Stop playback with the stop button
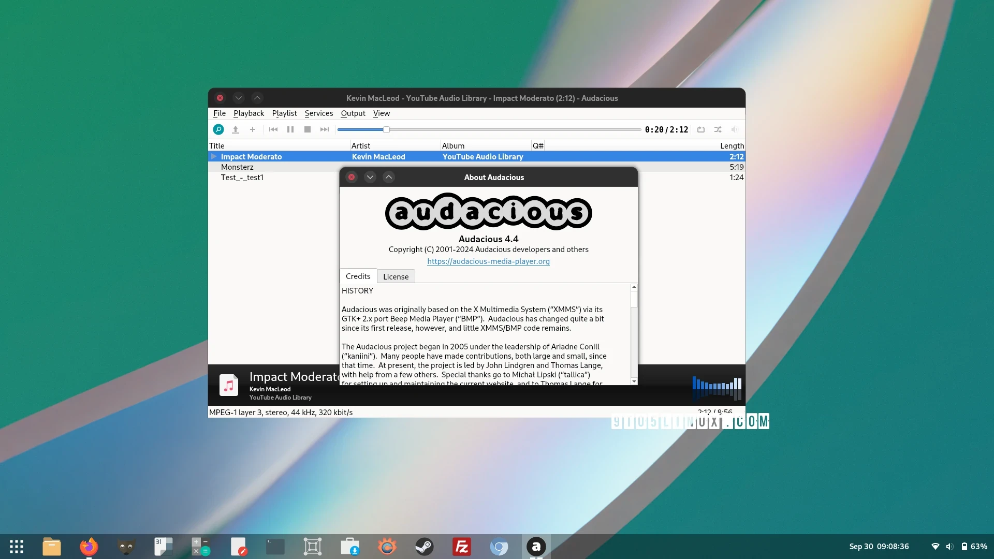 [x=308, y=129]
